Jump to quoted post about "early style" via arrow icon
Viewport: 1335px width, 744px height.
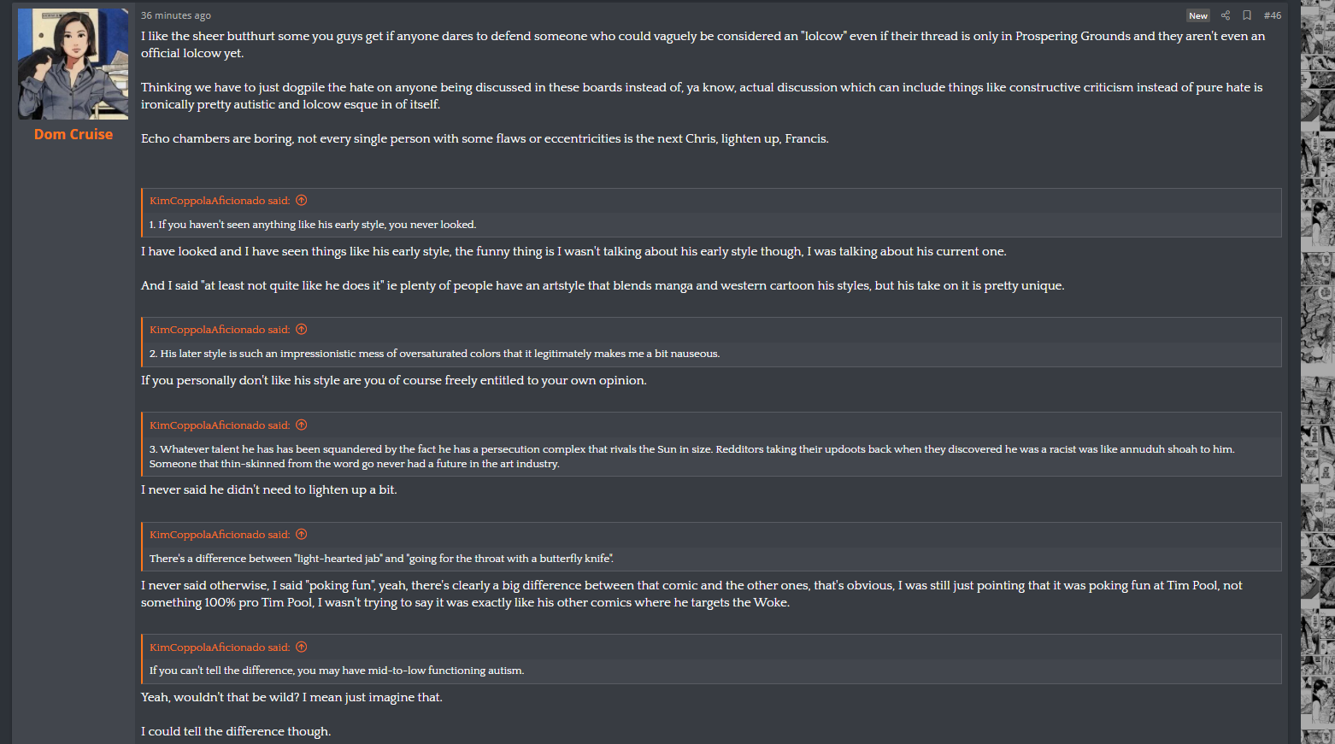pos(302,201)
